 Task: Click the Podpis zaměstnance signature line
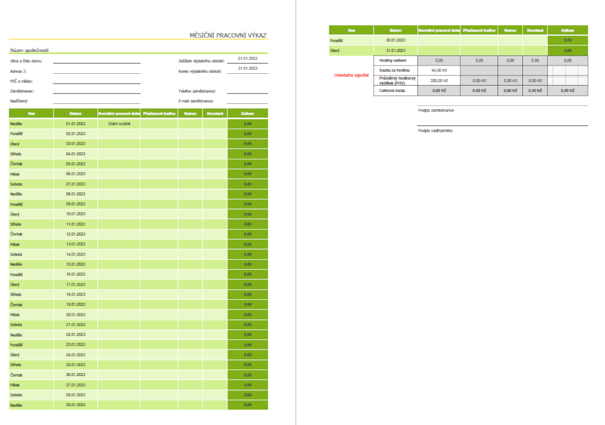coord(502,107)
